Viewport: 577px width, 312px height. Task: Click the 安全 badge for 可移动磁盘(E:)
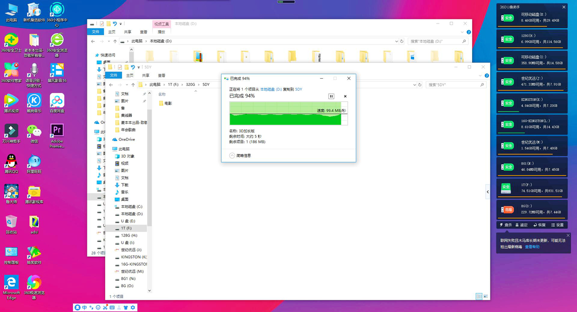pyautogui.click(x=508, y=18)
